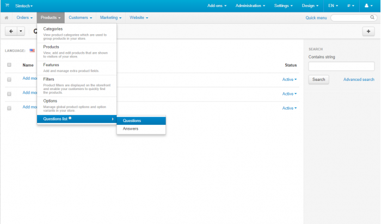Open the currency symbol menu in the top bar

pos(351,5)
